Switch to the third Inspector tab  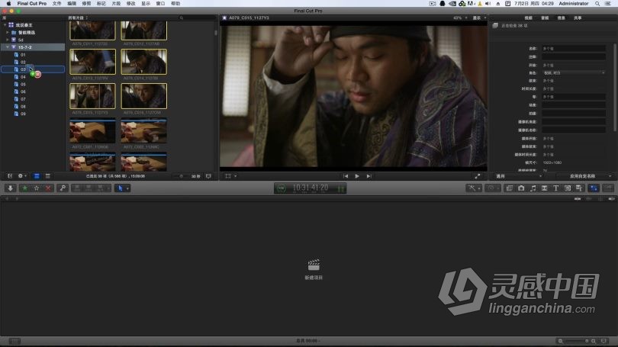(562, 18)
